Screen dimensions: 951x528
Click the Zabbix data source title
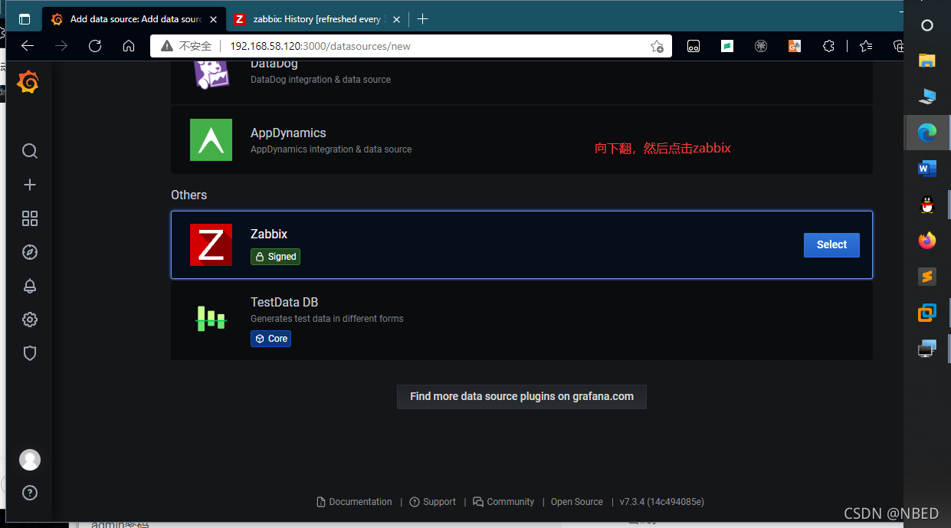coord(269,234)
